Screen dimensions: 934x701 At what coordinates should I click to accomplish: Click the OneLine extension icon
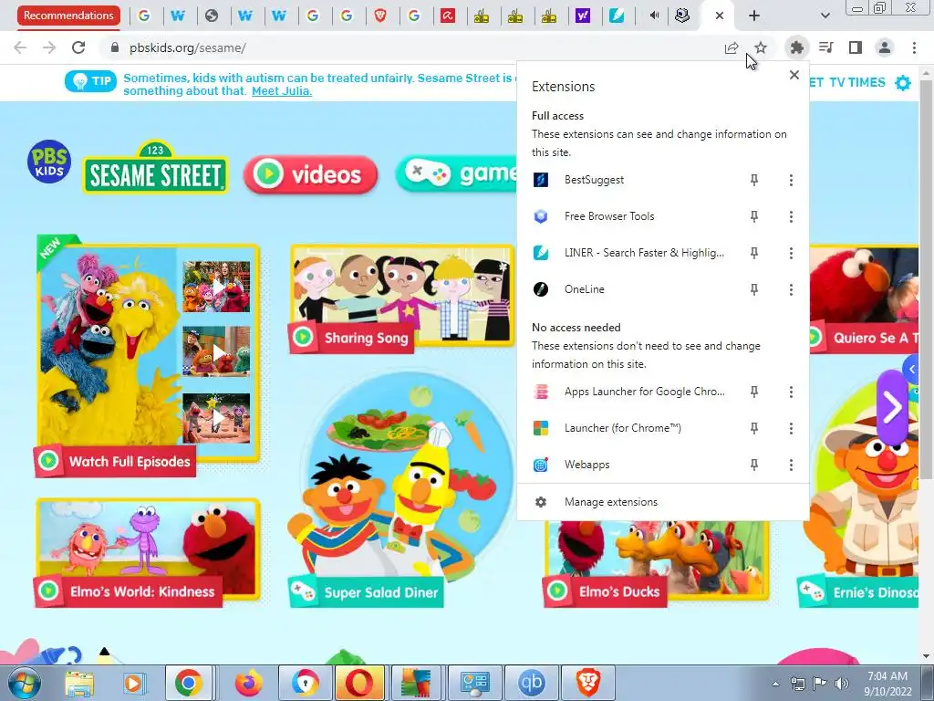[540, 289]
